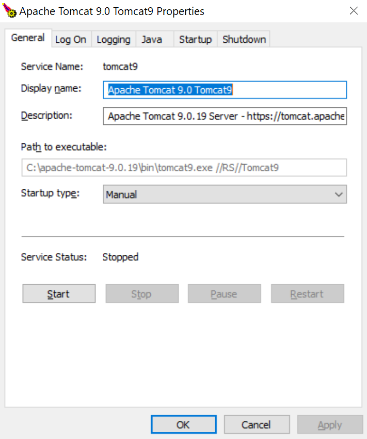Click the Service Status label

point(54,257)
